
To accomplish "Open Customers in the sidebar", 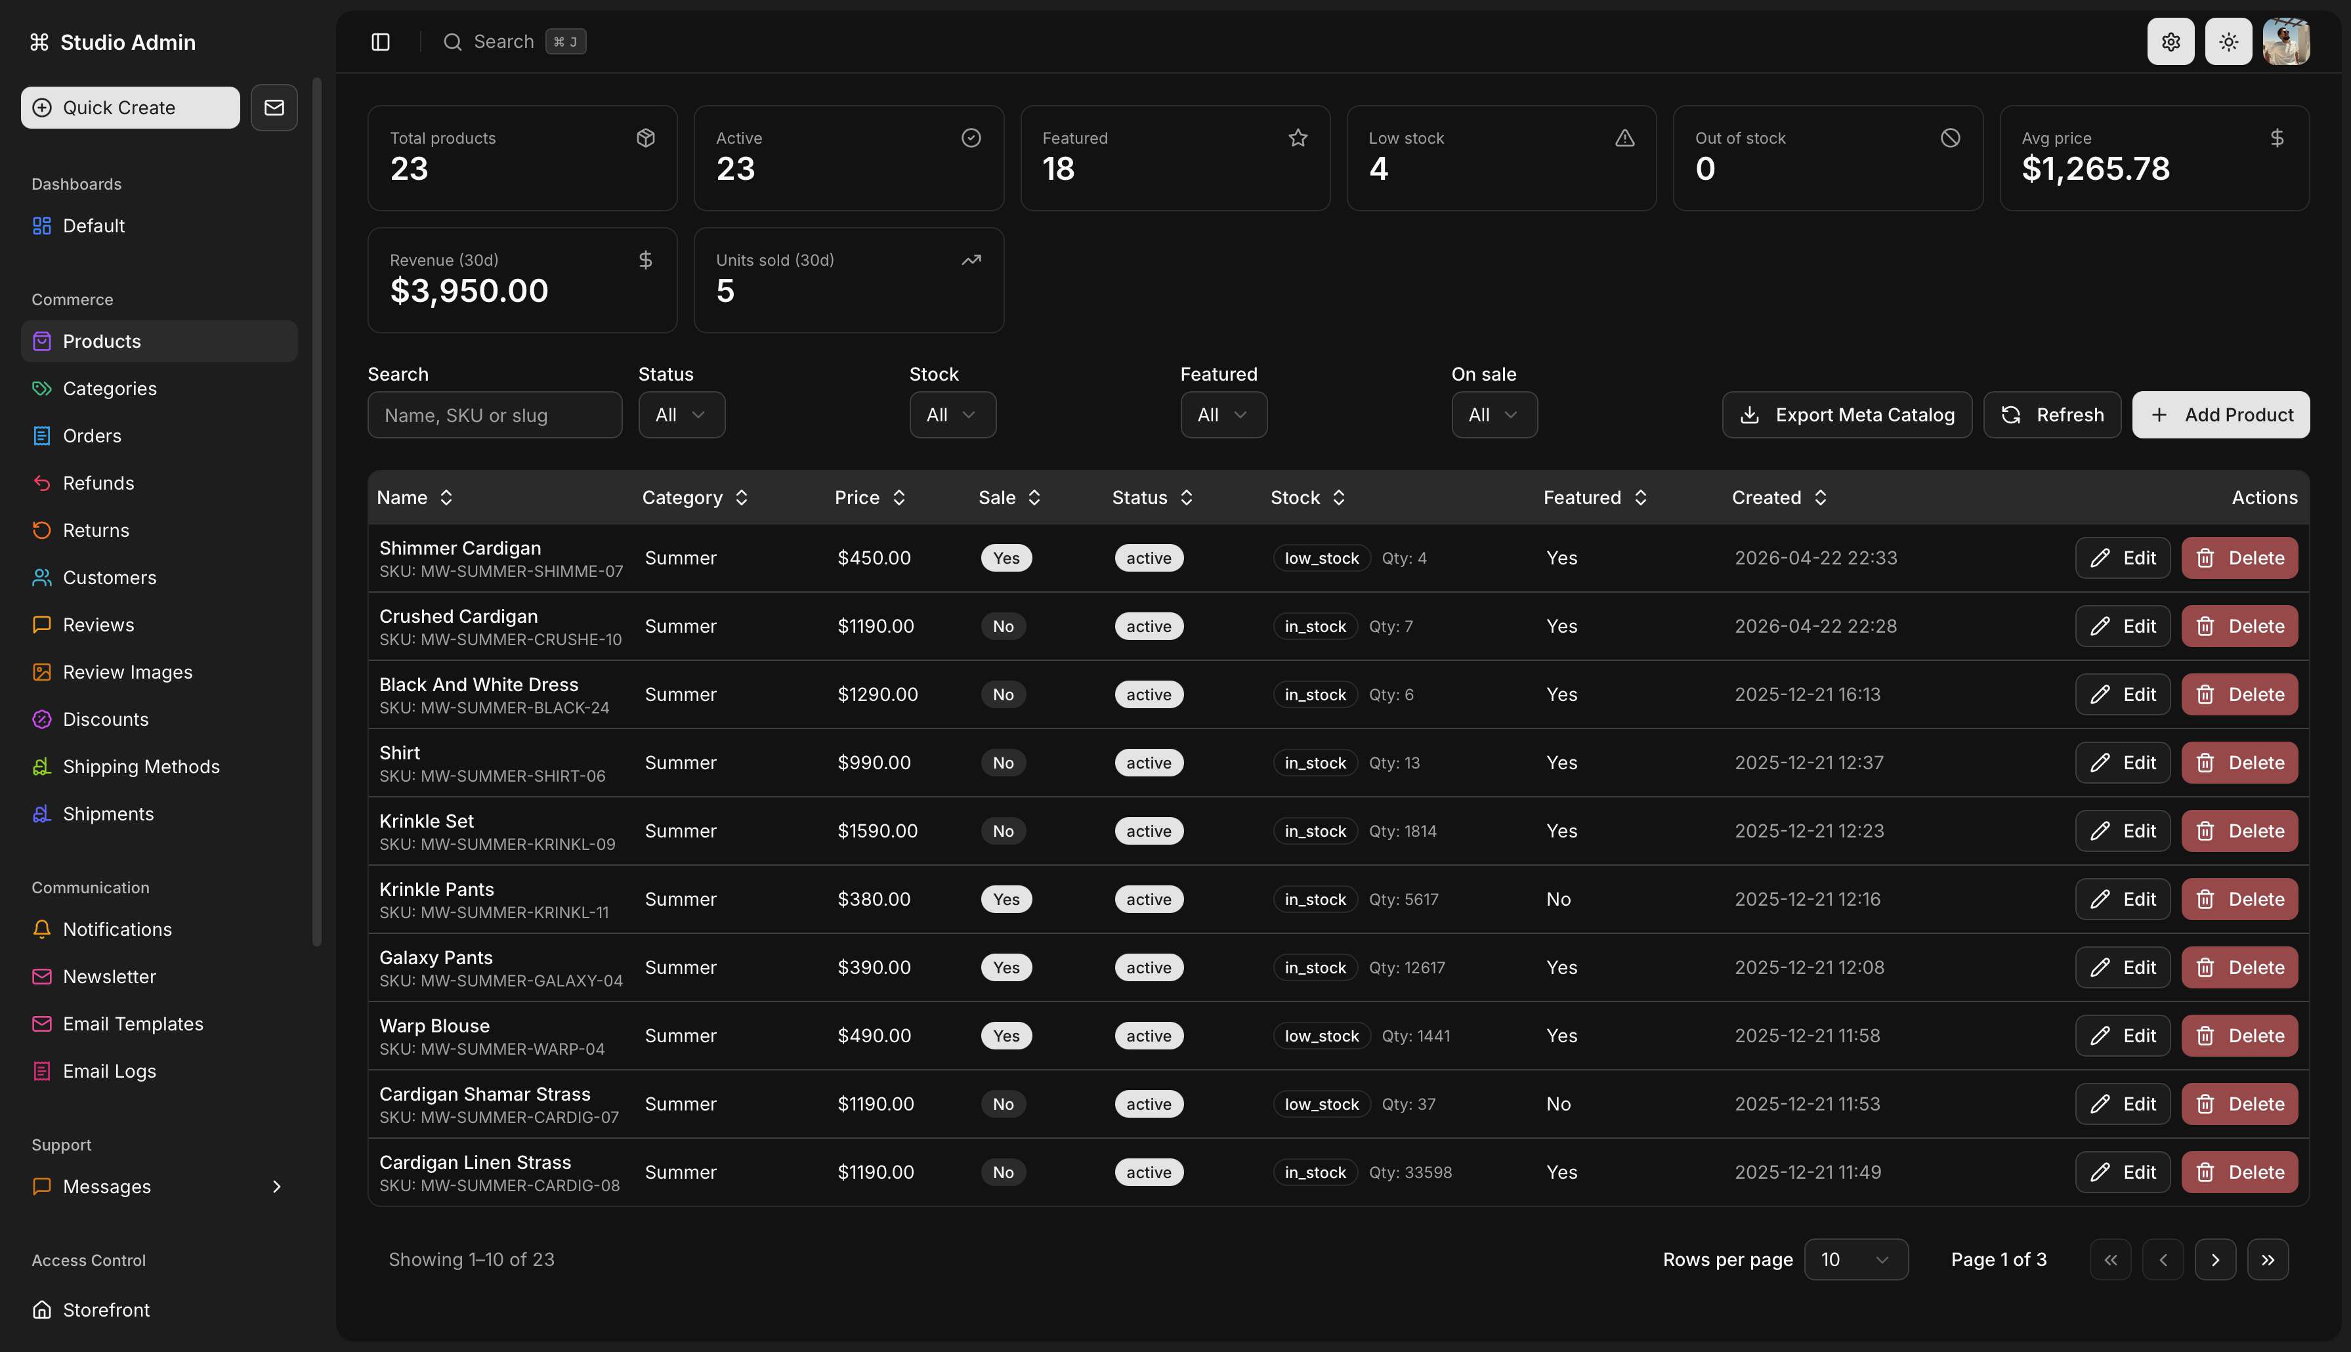I will click(159, 578).
